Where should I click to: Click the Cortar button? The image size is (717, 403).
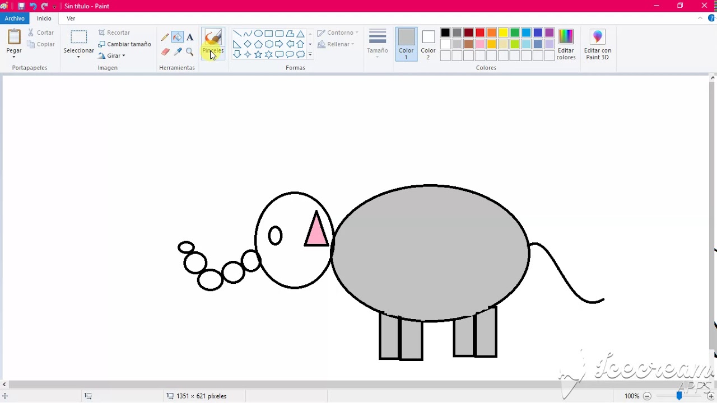click(x=41, y=32)
